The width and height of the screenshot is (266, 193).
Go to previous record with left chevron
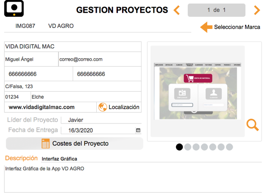[x=176, y=10]
